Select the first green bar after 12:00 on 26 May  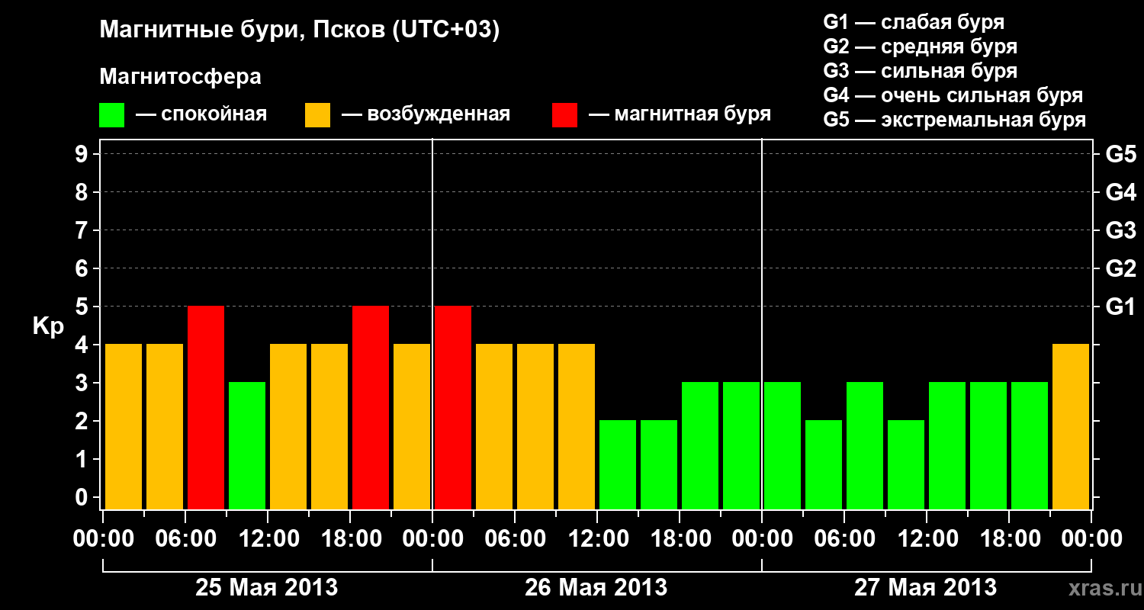click(x=618, y=464)
